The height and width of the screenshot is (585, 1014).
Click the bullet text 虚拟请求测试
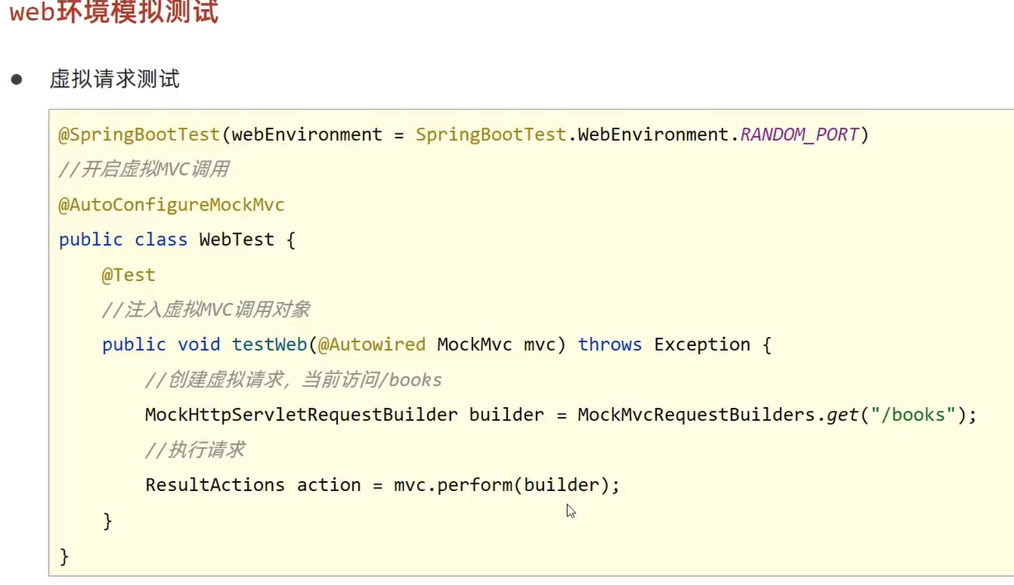click(x=115, y=79)
